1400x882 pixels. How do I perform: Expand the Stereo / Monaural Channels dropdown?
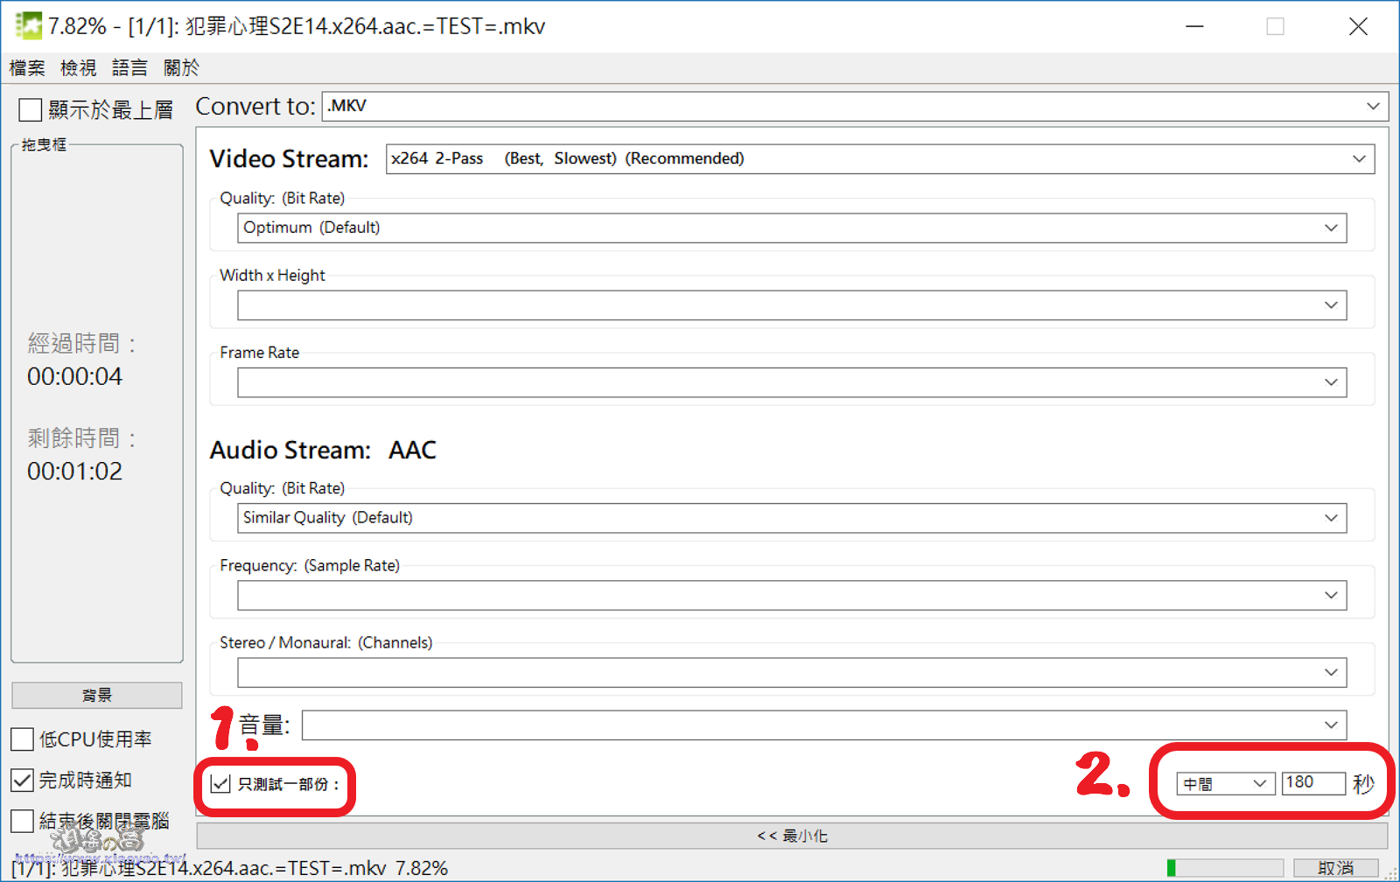click(792, 673)
